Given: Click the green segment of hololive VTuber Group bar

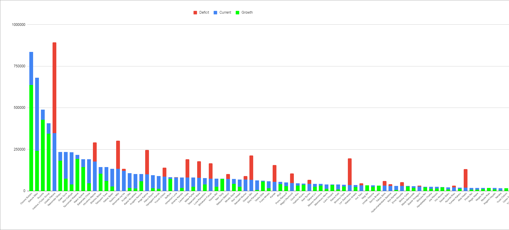Looking at the screenshot, I should tap(48, 162).
